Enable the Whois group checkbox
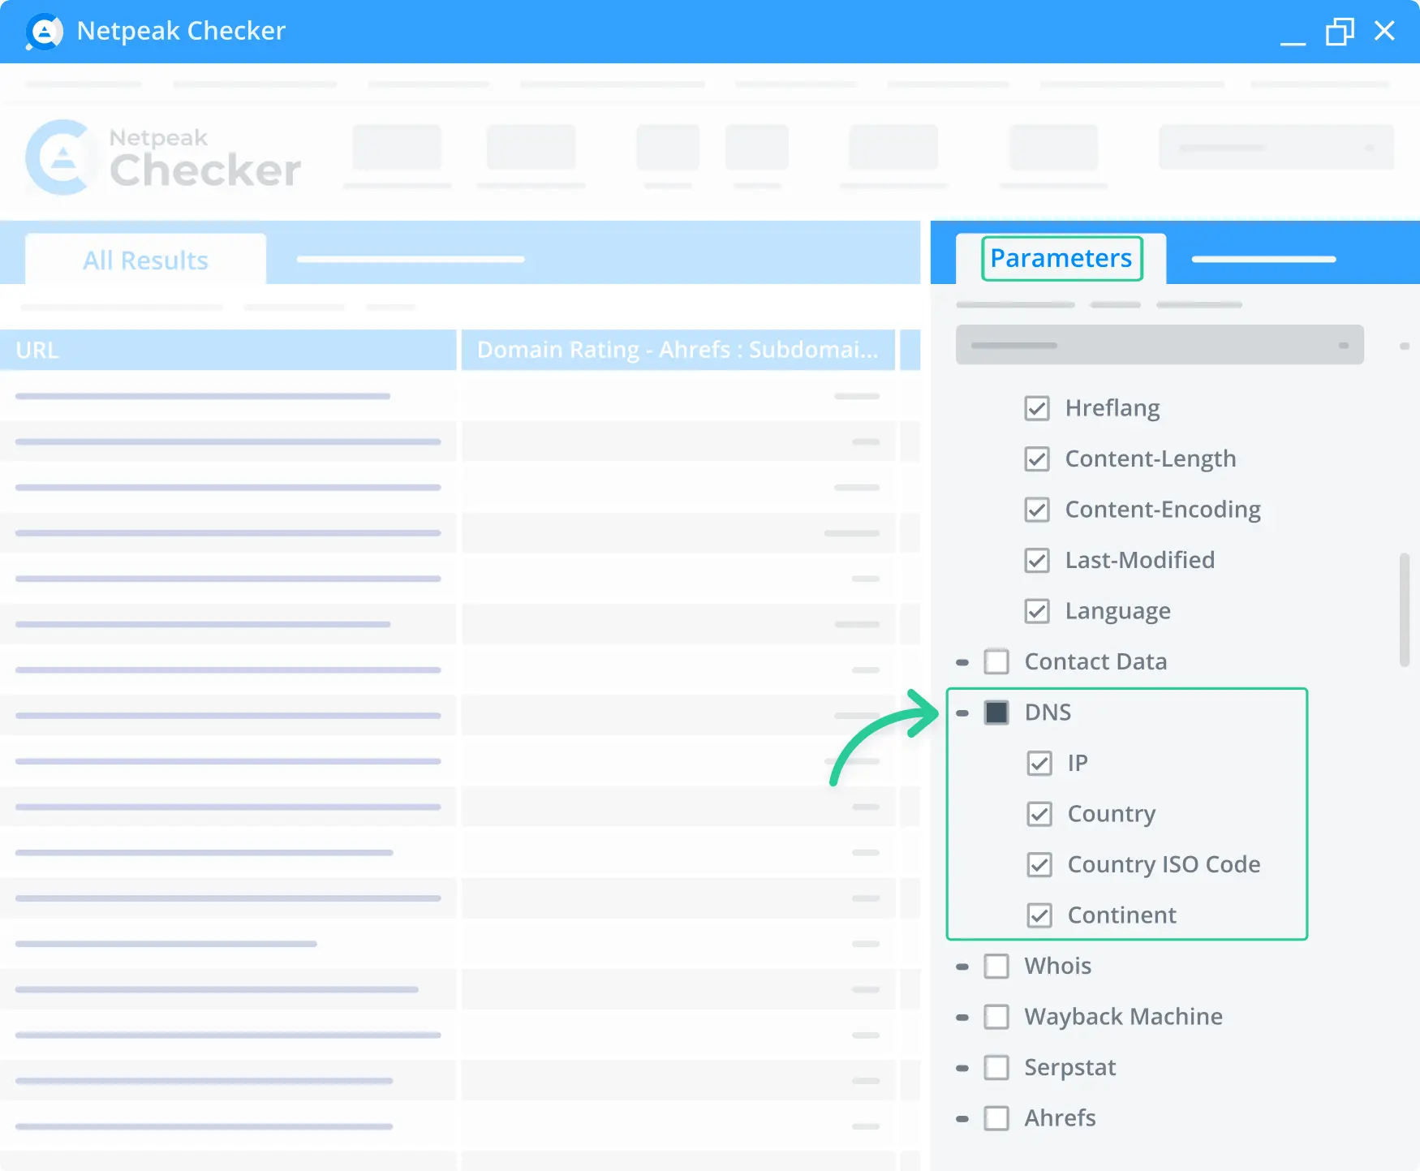This screenshot has height=1171, width=1420. 996,967
